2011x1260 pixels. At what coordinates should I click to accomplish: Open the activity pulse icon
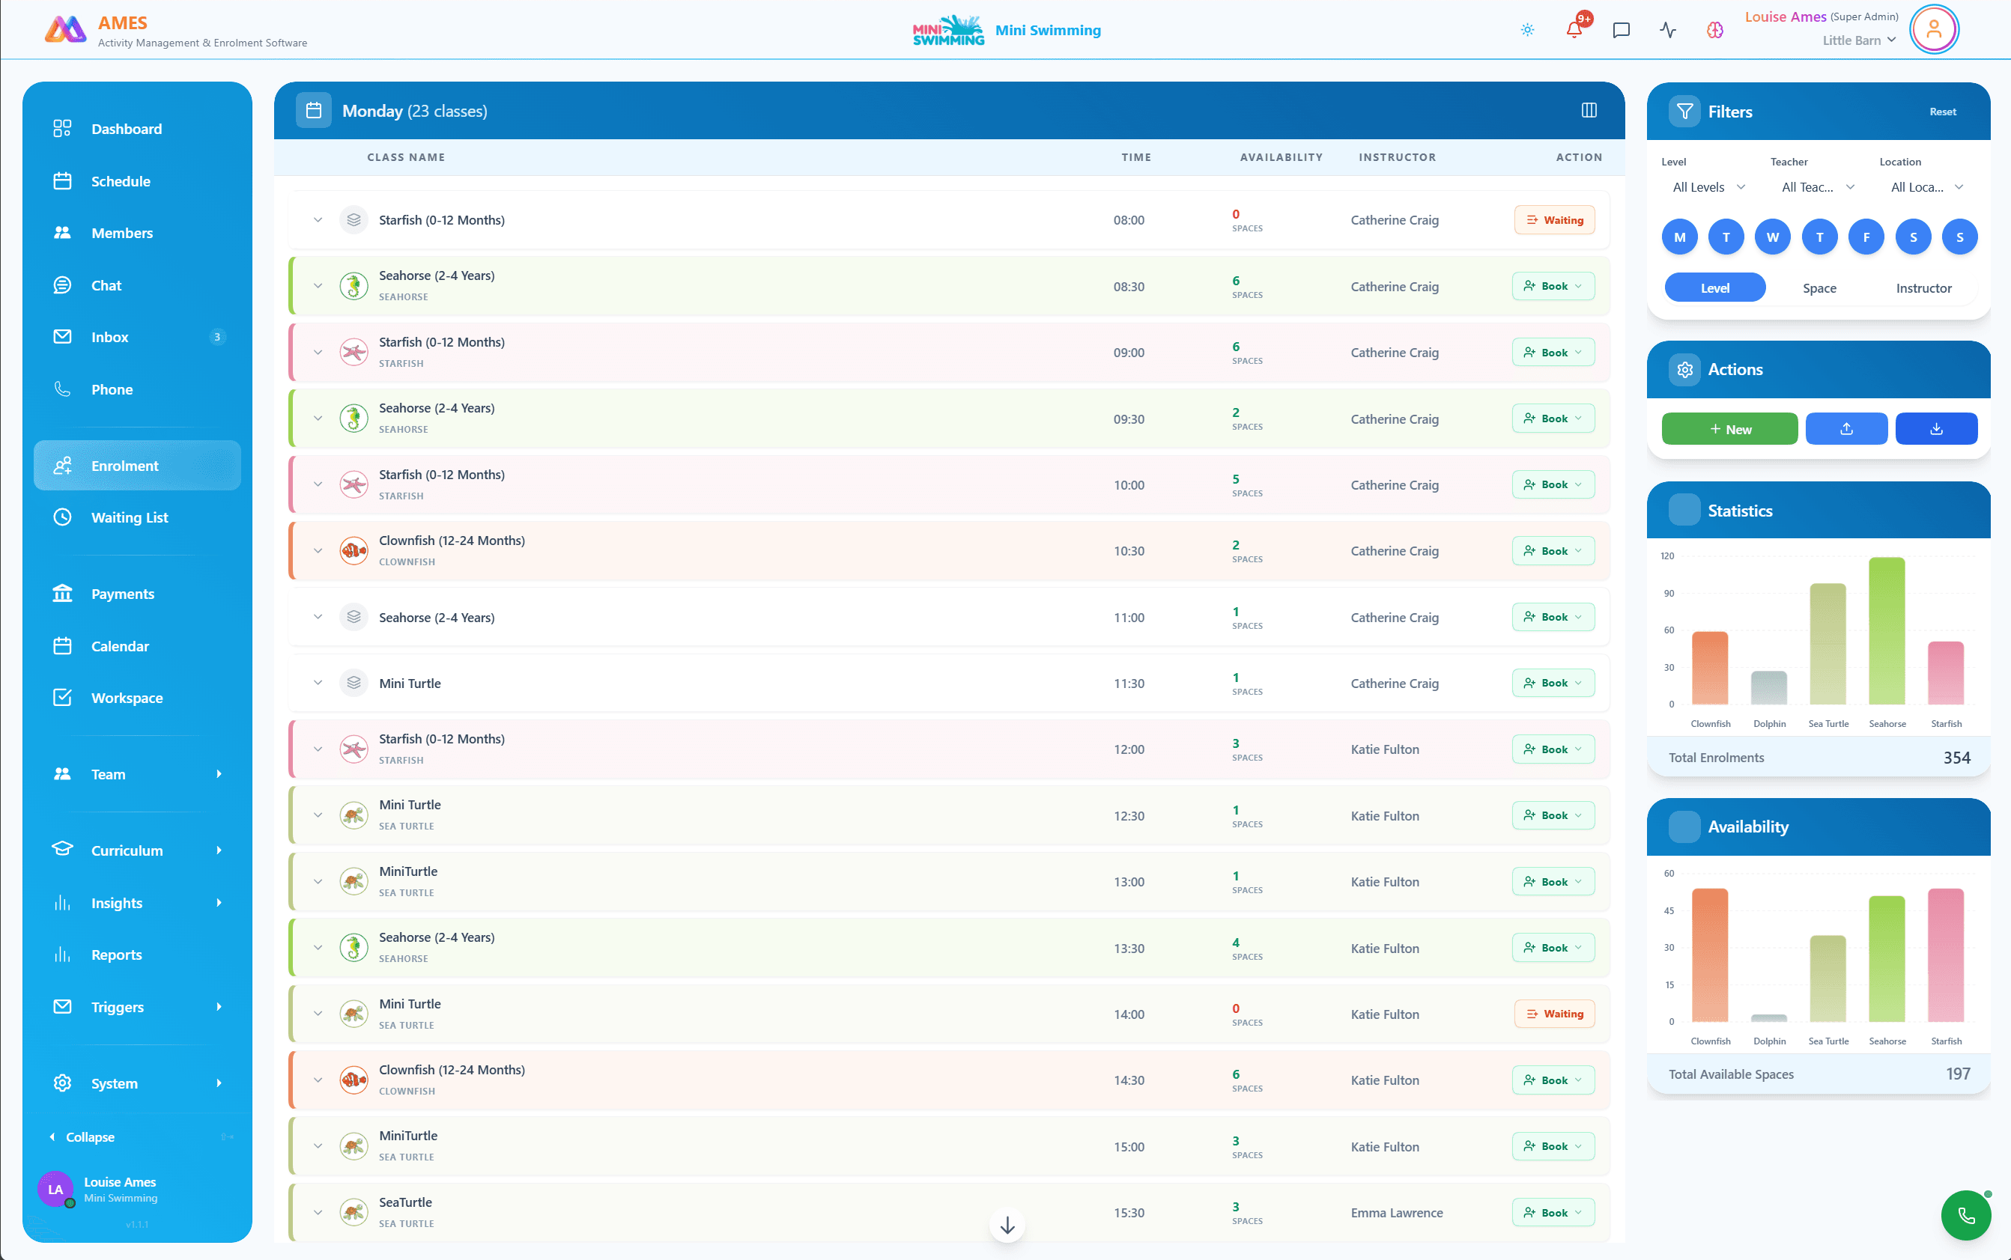click(x=1667, y=30)
